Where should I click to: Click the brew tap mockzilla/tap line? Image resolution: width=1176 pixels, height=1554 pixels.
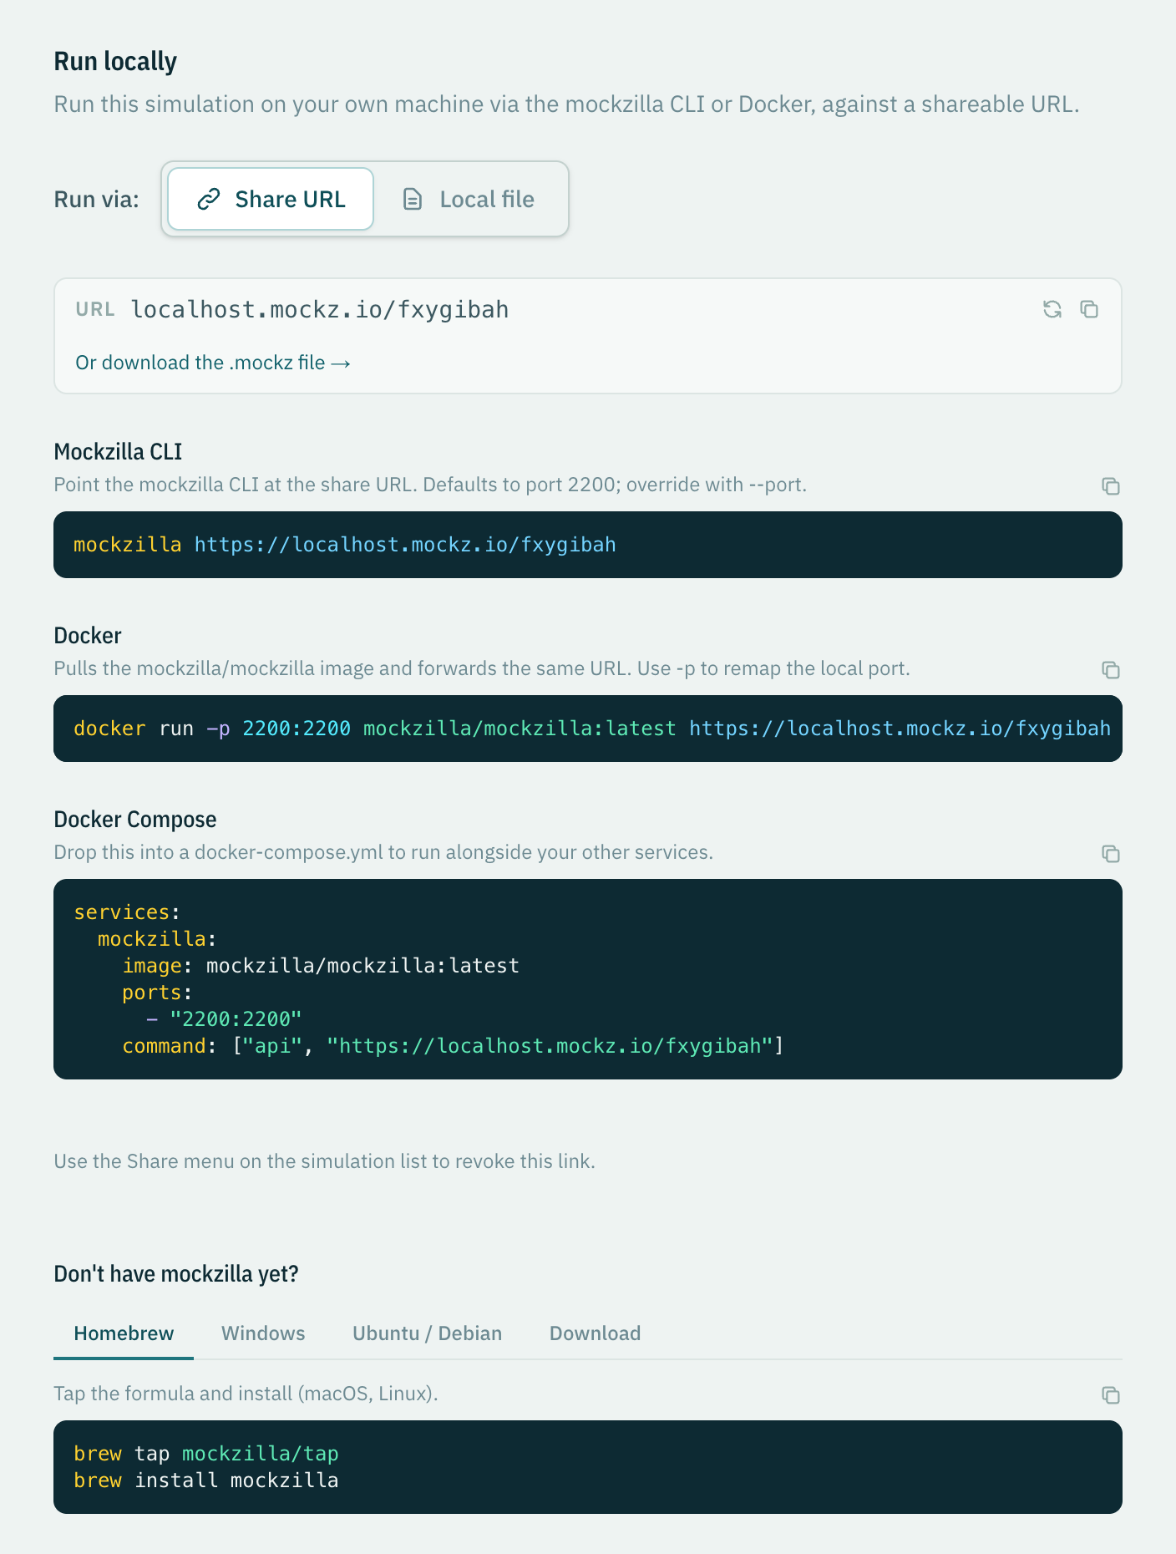coord(206,1454)
